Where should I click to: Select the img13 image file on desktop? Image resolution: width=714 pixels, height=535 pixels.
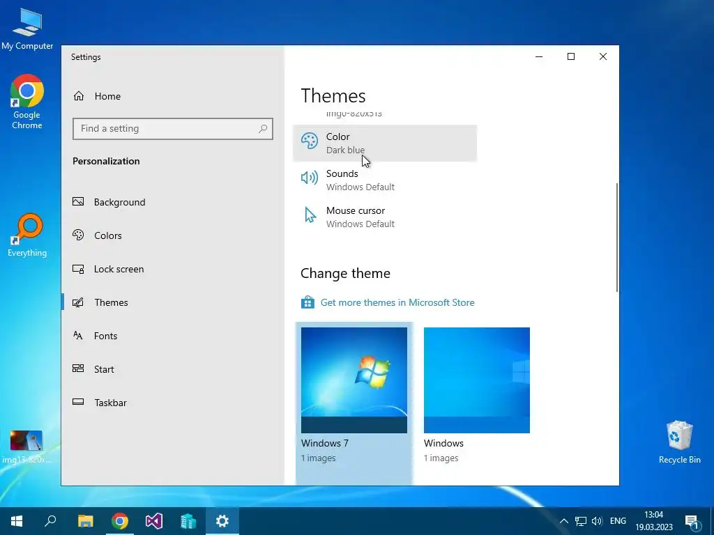[x=26, y=447]
